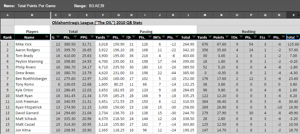Screen dimensions: 300x134
Task: Click the named range name 'Total Points Per Game'
Action: pos(36,6)
